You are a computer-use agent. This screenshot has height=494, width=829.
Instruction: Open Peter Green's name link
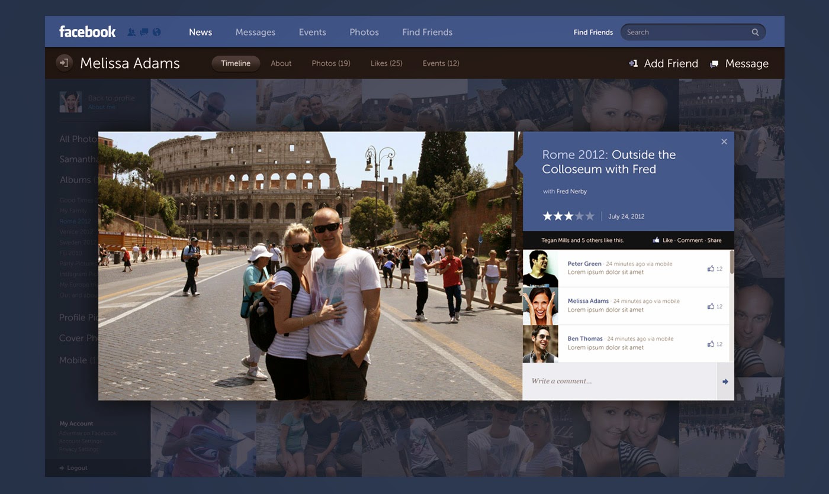pyautogui.click(x=584, y=264)
